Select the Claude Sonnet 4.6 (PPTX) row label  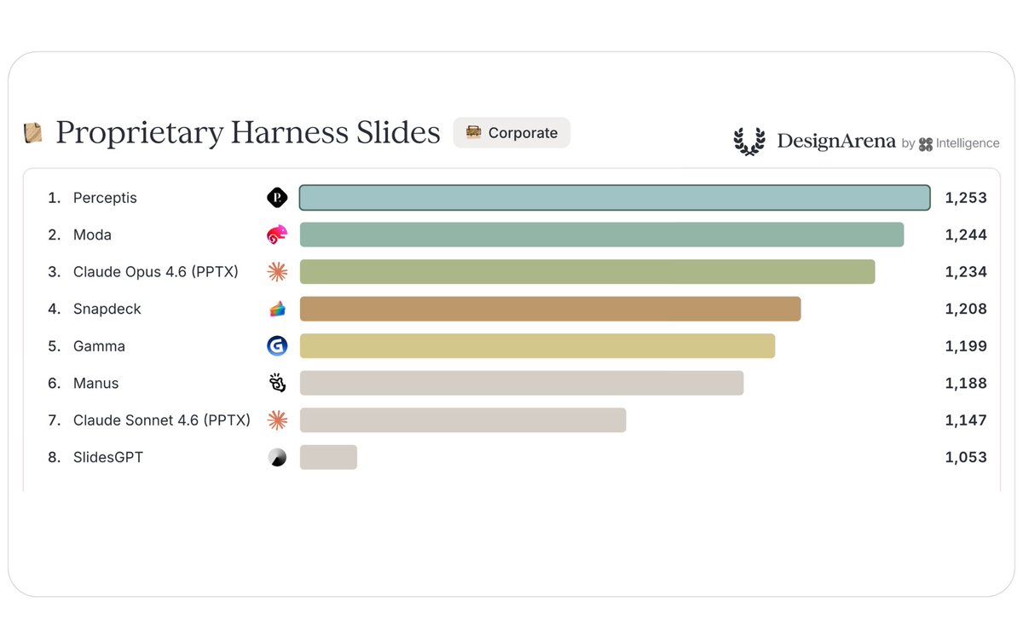coord(162,420)
